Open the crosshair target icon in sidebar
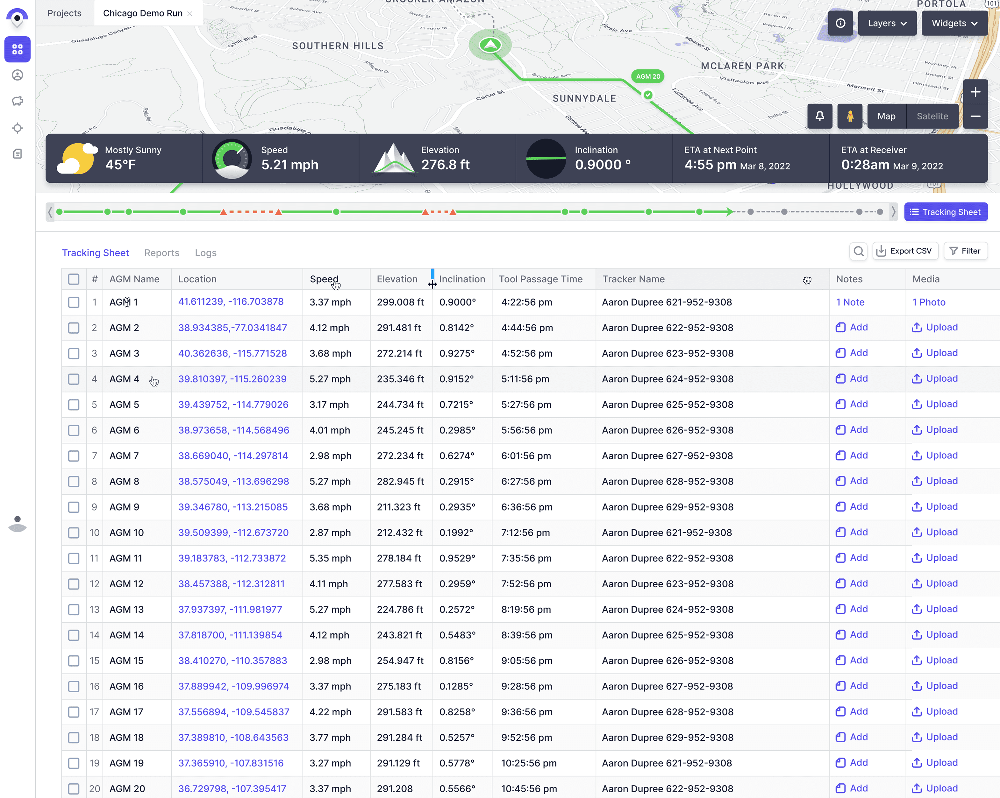The image size is (1000, 798). [x=17, y=128]
